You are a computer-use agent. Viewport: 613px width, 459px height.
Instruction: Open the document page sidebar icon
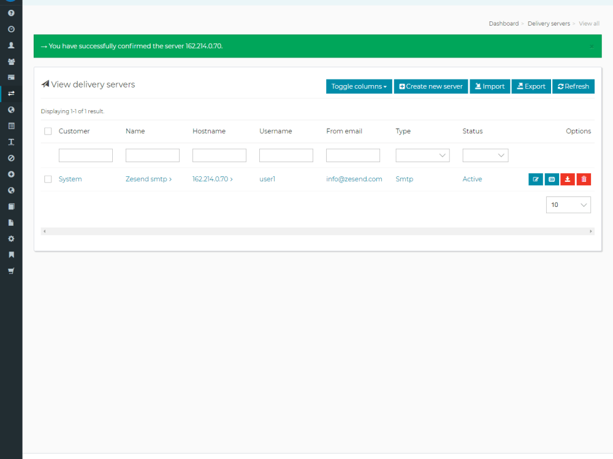(11, 223)
